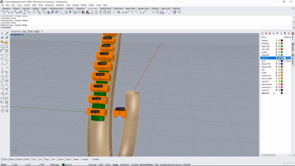Click the rectangle tool in left sidebar
This screenshot has width=295, height=166.
coord(2,98)
